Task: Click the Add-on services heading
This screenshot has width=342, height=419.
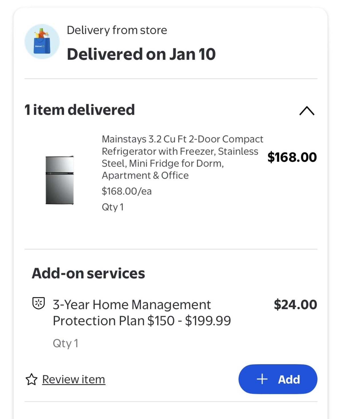Action: 88,273
